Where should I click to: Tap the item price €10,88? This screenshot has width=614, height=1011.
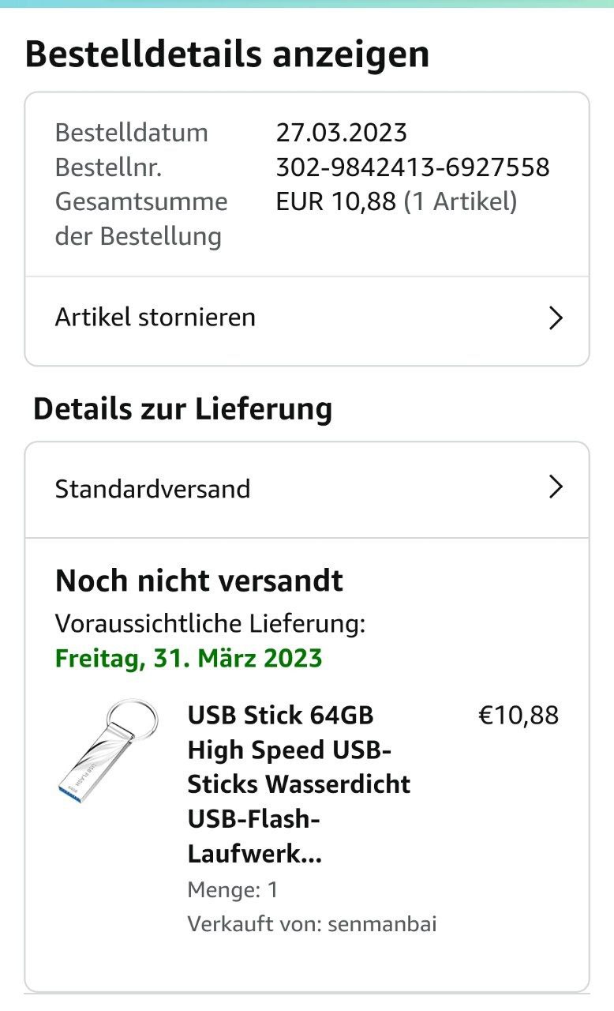(519, 716)
